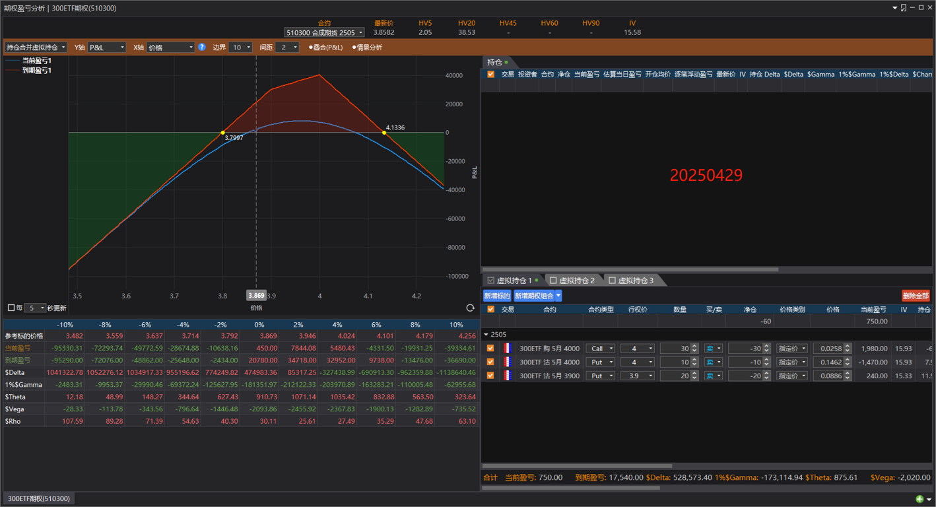Uncheck the 300ETF 购 5月 4000 row checkbox

[x=490, y=349]
